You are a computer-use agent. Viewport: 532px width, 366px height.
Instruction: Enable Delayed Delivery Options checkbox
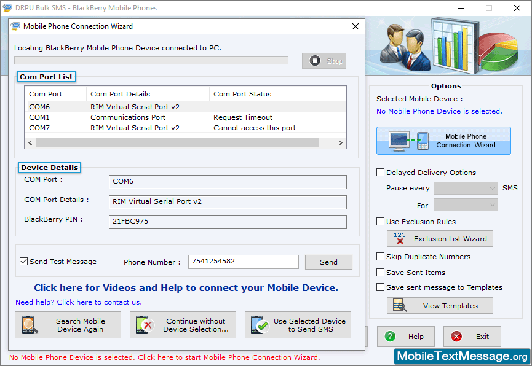(380, 172)
